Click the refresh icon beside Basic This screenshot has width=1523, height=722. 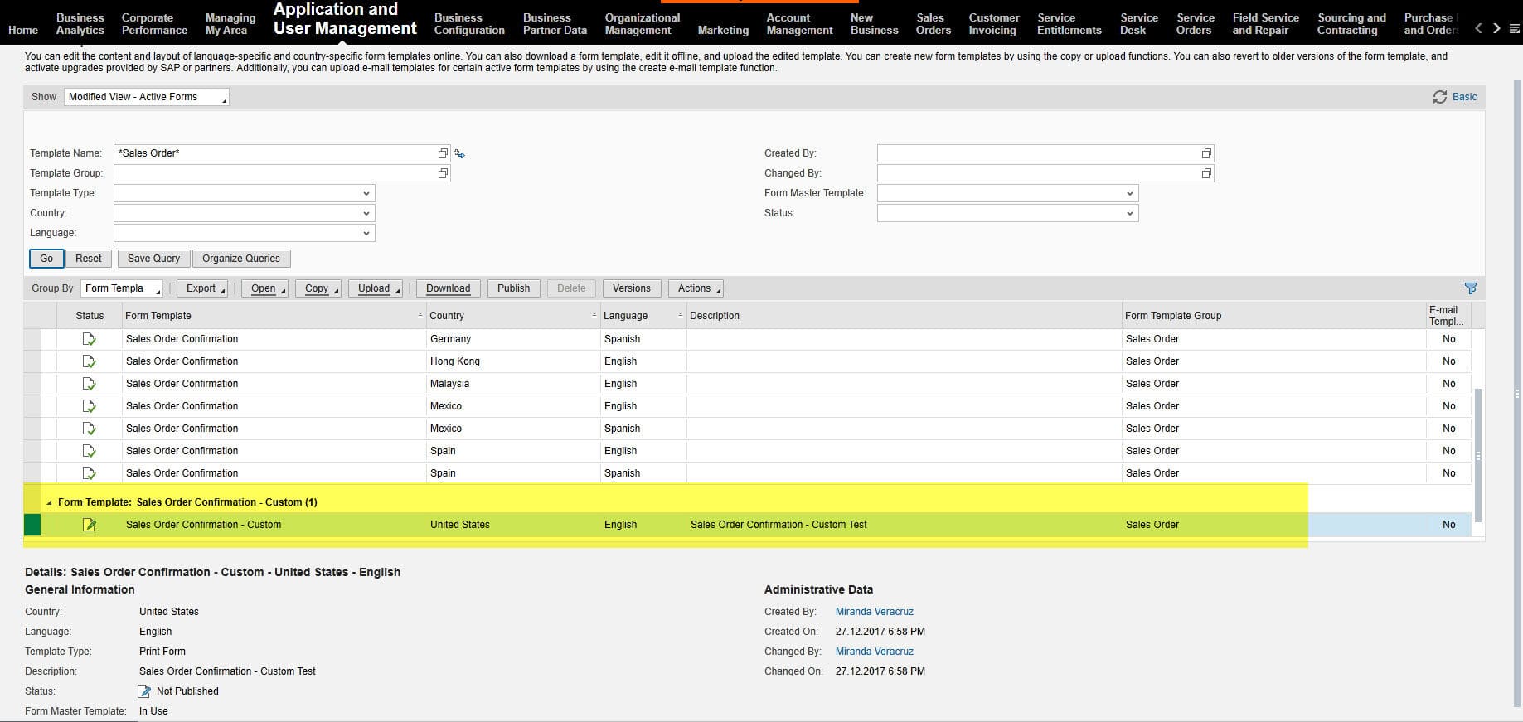pyautogui.click(x=1439, y=97)
